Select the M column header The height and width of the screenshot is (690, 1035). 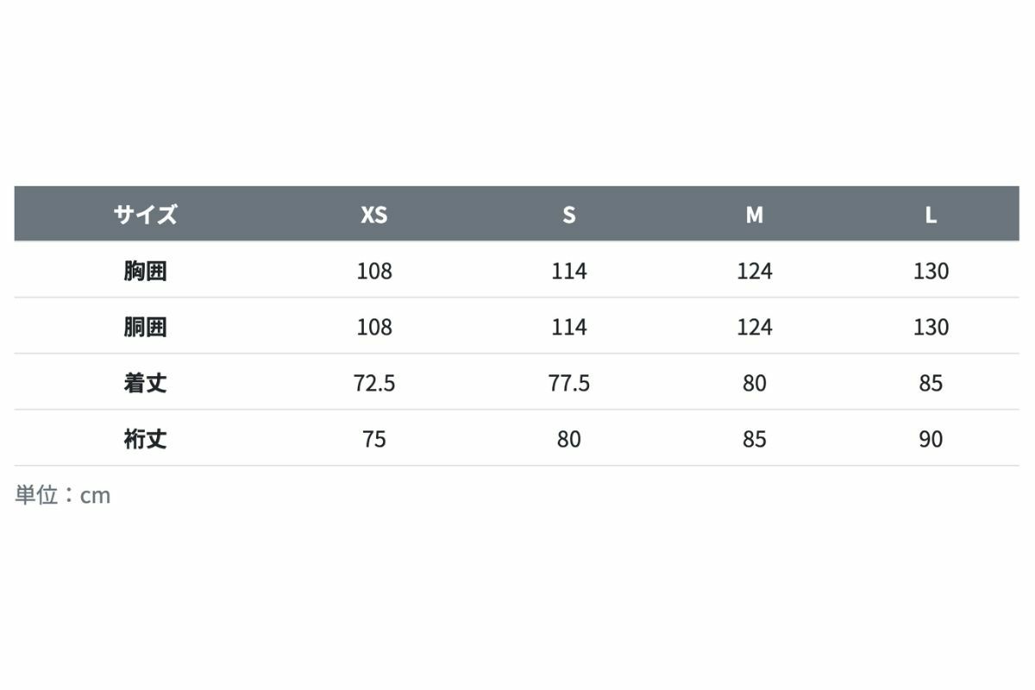click(x=755, y=215)
